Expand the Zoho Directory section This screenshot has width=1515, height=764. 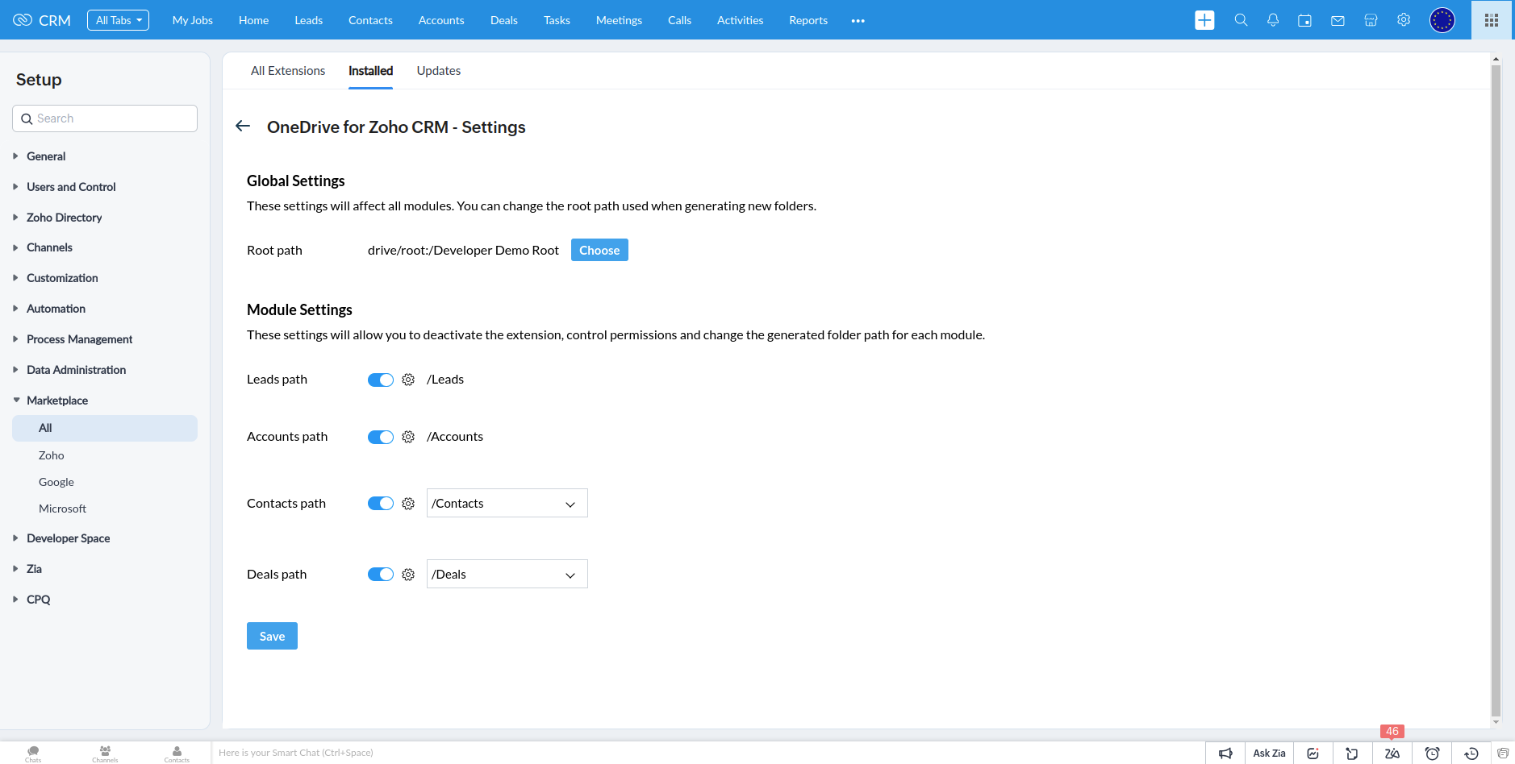coord(64,218)
